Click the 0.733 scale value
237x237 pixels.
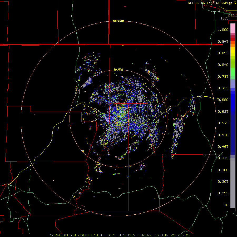point(223,88)
